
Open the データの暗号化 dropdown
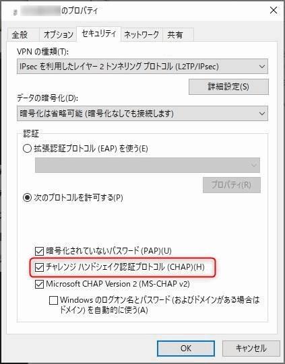(x=142, y=114)
